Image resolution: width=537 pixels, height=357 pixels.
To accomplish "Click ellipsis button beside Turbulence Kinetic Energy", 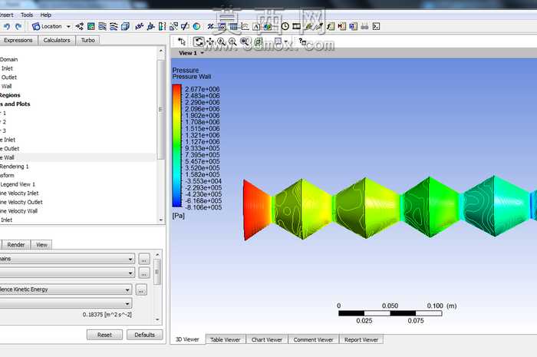I will pos(141,290).
